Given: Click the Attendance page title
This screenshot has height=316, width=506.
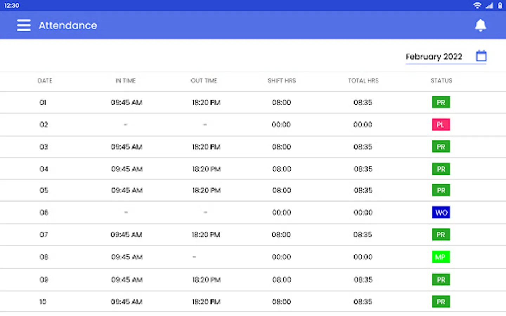Looking at the screenshot, I should [68, 25].
